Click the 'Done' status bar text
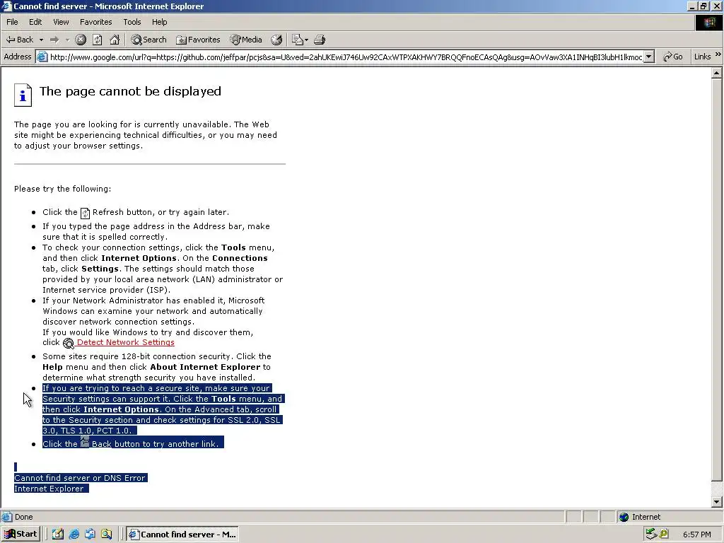Image resolution: width=724 pixels, height=543 pixels. (x=23, y=517)
